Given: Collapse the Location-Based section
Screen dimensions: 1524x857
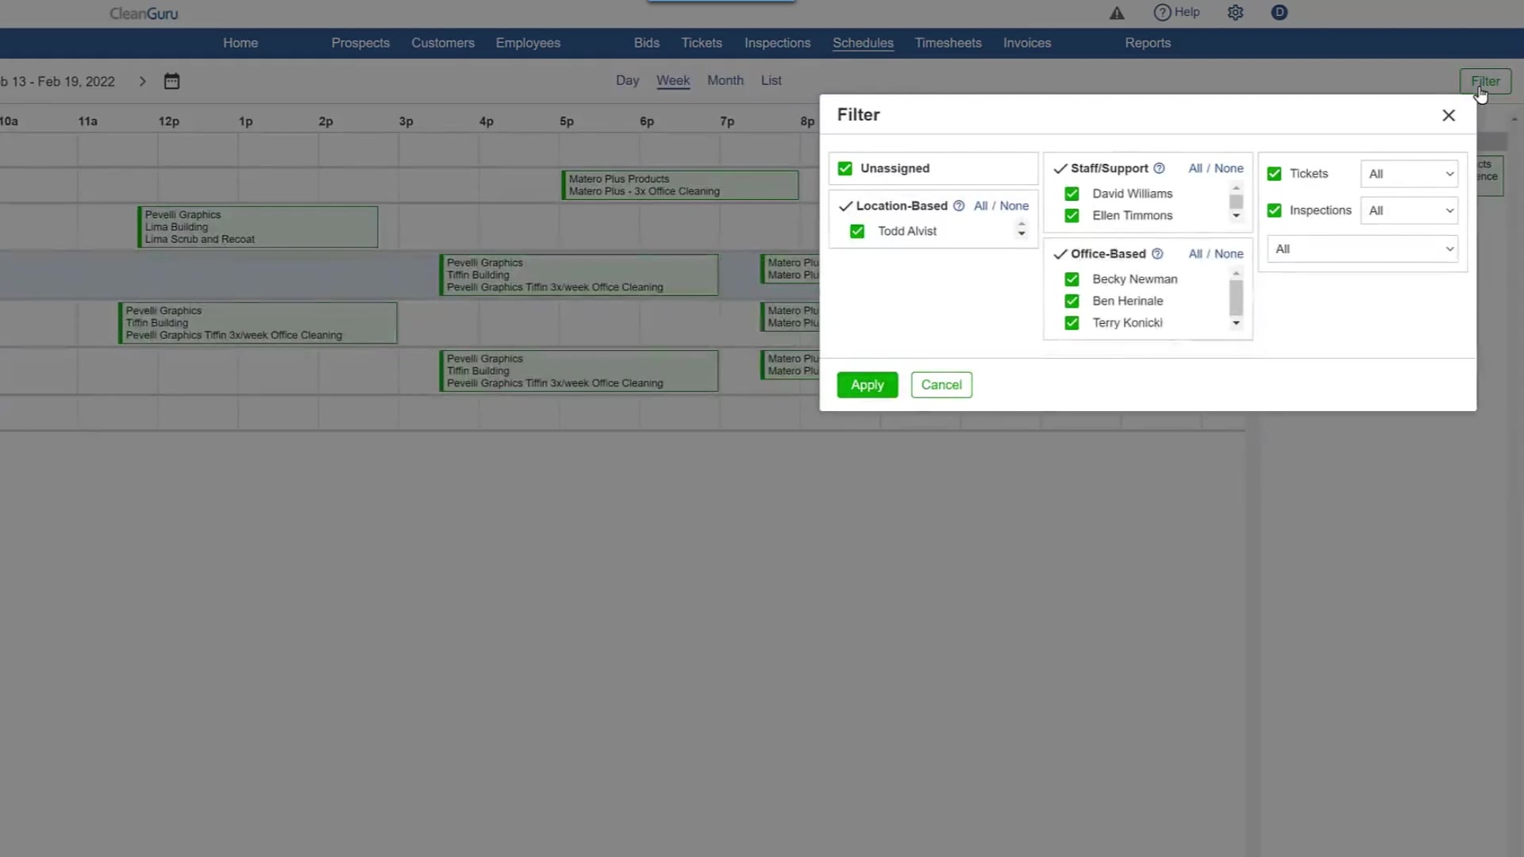Looking at the screenshot, I should coord(846,206).
